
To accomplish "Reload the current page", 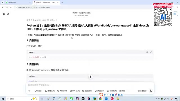I will pos(11,7).
